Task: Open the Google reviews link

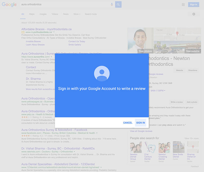Action: [156, 74]
